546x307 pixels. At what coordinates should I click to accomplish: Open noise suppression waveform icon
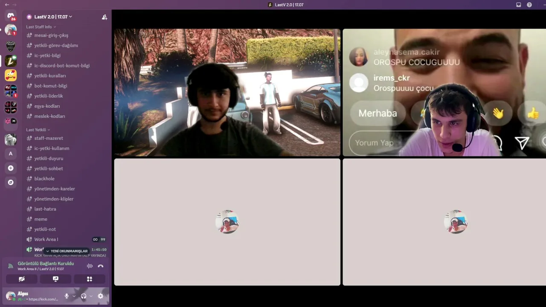click(x=90, y=266)
